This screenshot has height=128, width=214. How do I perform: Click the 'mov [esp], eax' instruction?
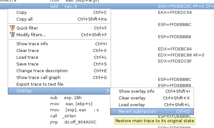pyautogui.click(x=68, y=110)
